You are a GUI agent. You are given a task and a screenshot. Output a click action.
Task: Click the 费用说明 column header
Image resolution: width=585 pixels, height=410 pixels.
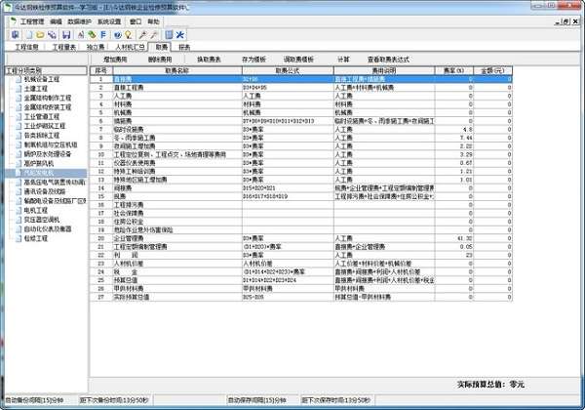(x=384, y=70)
